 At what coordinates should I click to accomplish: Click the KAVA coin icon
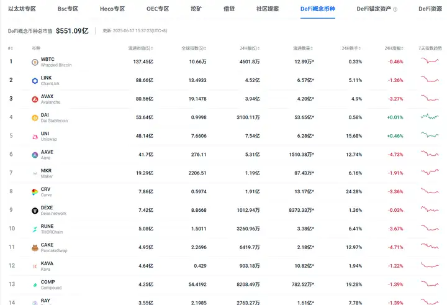pyautogui.click(x=35, y=266)
